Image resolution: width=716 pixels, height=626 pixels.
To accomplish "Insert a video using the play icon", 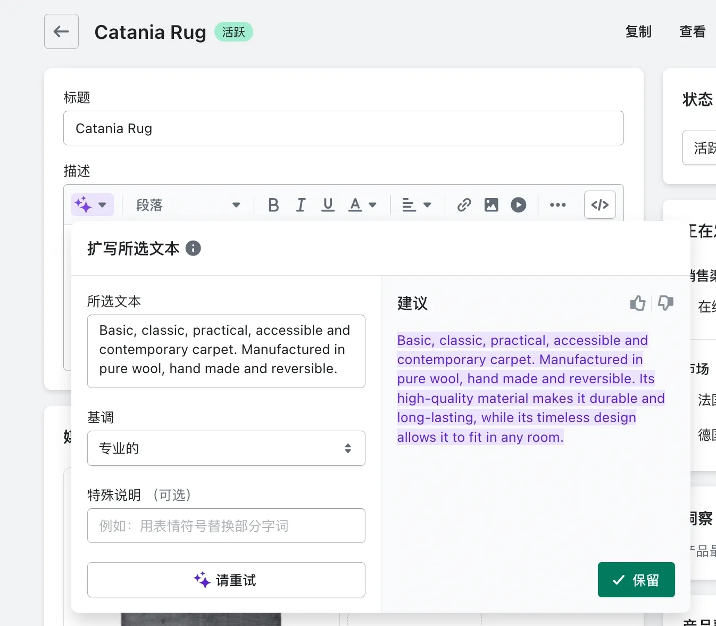I will 518,204.
